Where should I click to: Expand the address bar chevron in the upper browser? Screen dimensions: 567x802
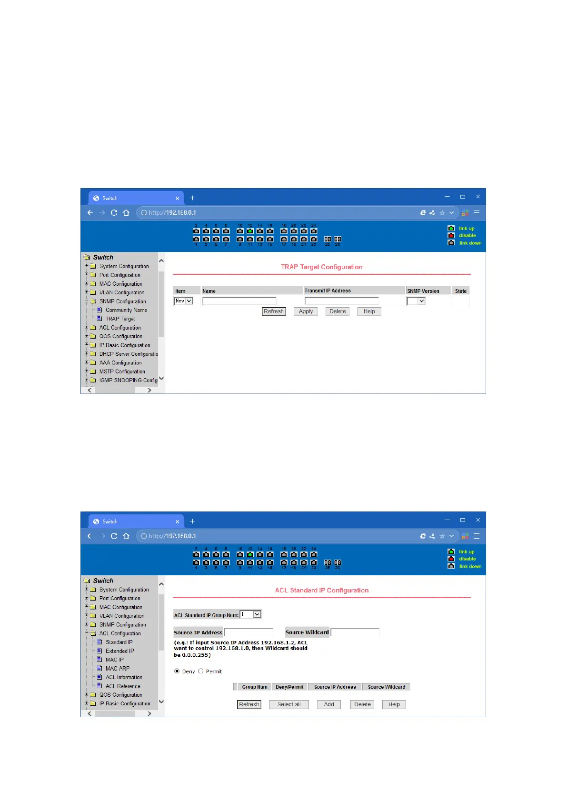point(452,213)
